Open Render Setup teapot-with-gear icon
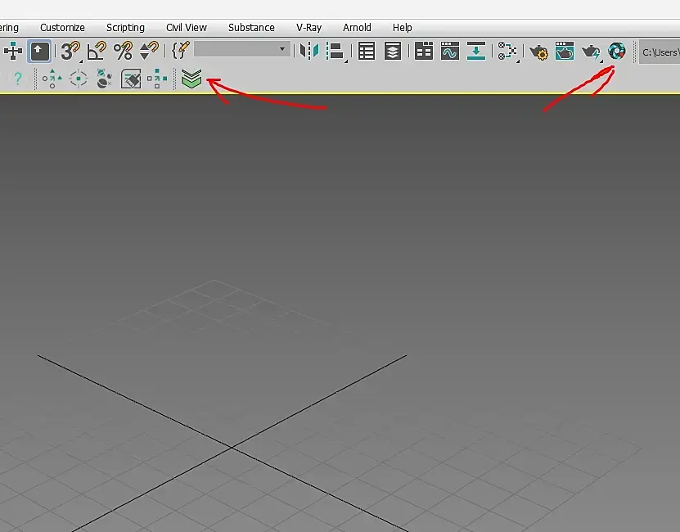Image resolution: width=680 pixels, height=532 pixels. [539, 52]
